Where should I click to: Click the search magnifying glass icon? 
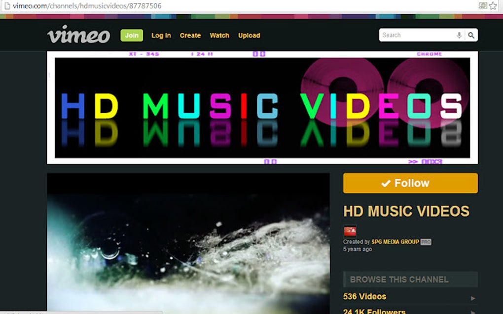(470, 35)
